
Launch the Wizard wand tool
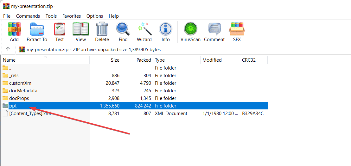[144, 29]
